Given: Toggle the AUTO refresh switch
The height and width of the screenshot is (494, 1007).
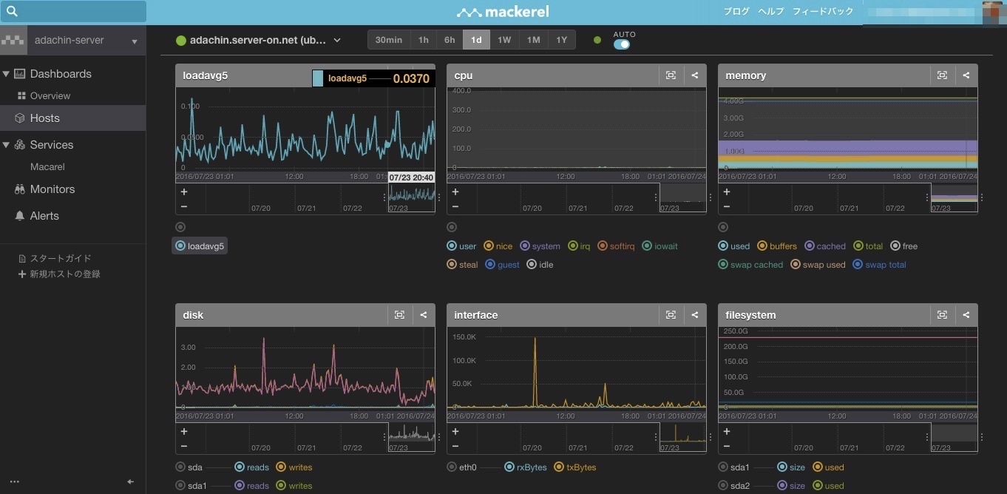Looking at the screenshot, I should pyautogui.click(x=622, y=44).
